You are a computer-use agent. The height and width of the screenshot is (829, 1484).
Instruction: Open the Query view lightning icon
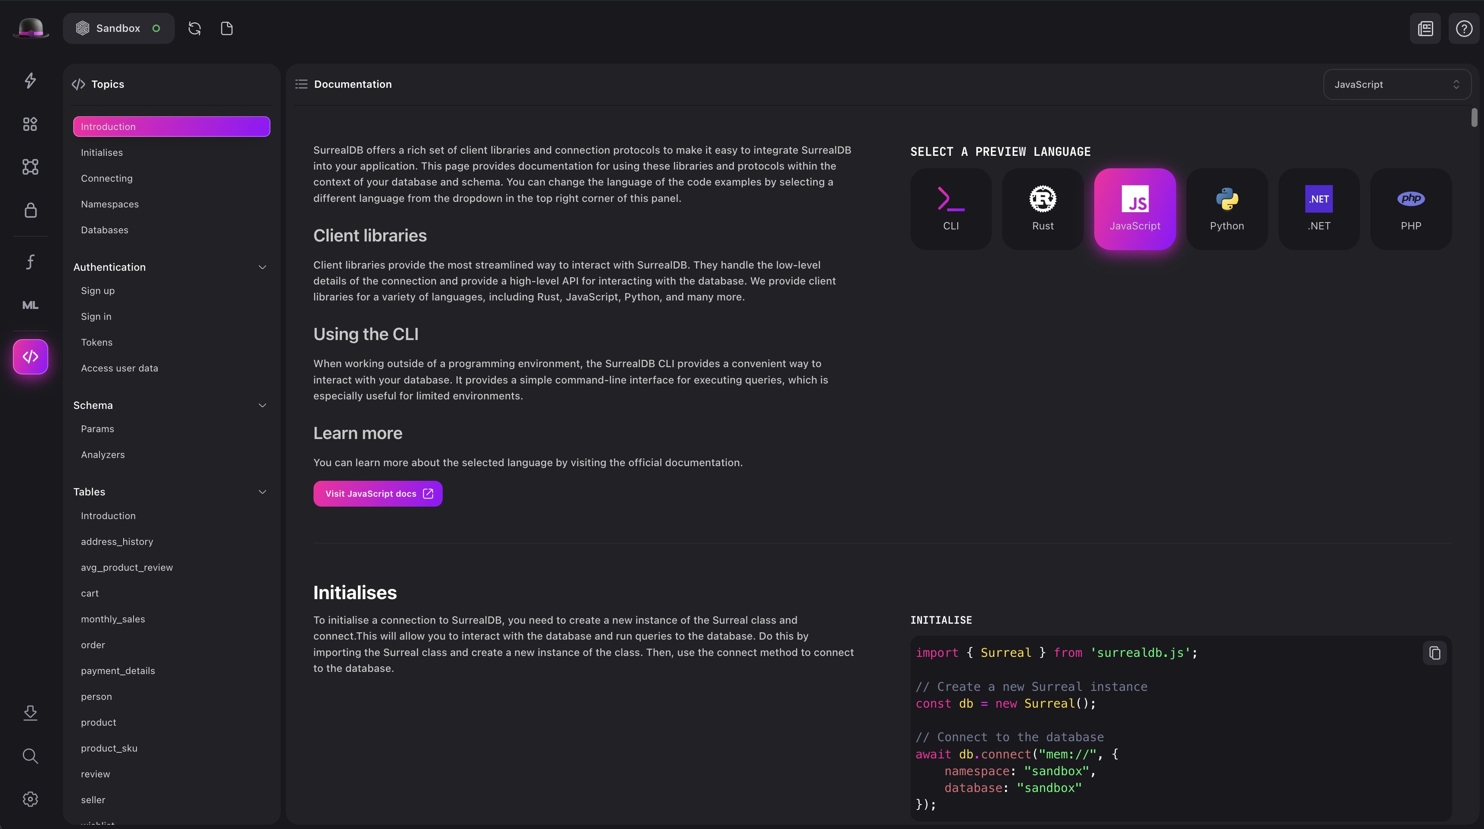pos(31,80)
